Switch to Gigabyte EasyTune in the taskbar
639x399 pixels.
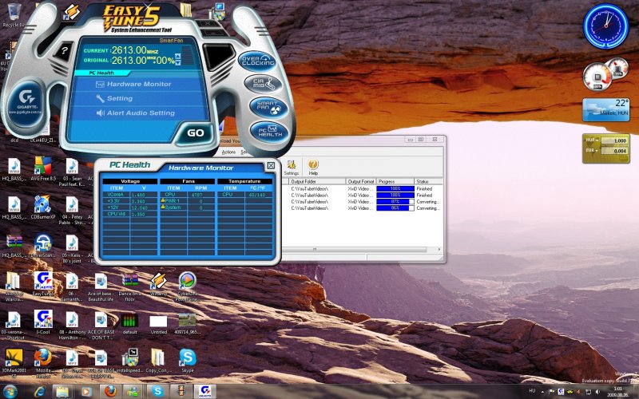204,392
